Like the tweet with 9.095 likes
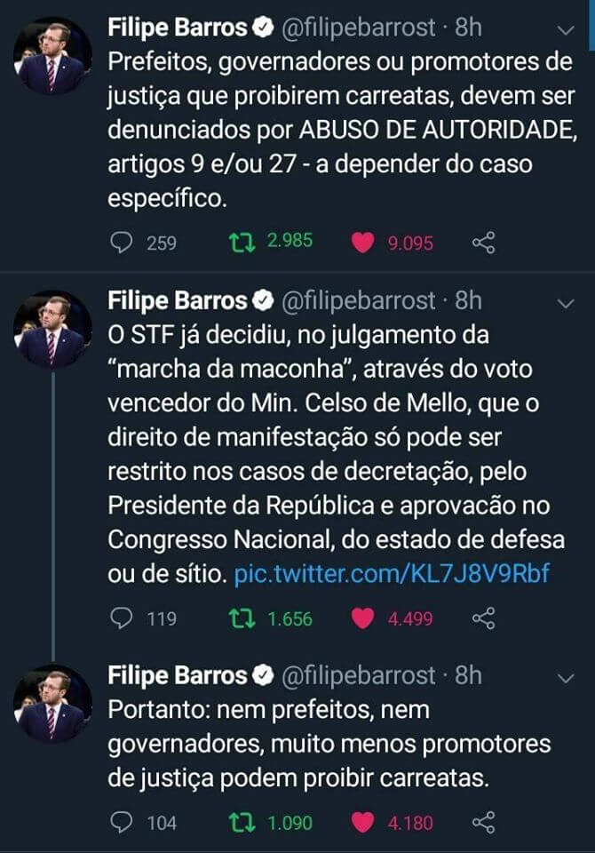This screenshot has height=853, width=595. (x=363, y=242)
